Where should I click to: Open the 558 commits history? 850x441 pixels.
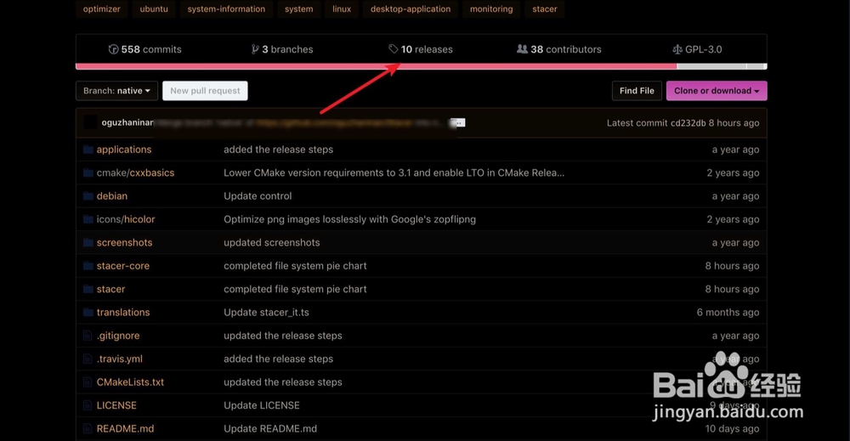point(145,49)
